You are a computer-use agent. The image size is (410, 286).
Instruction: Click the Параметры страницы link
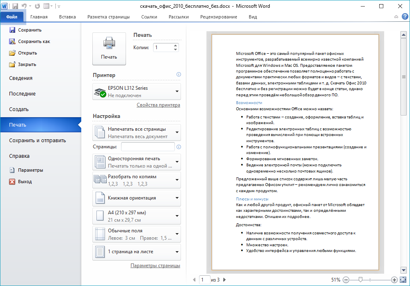[x=155, y=266]
